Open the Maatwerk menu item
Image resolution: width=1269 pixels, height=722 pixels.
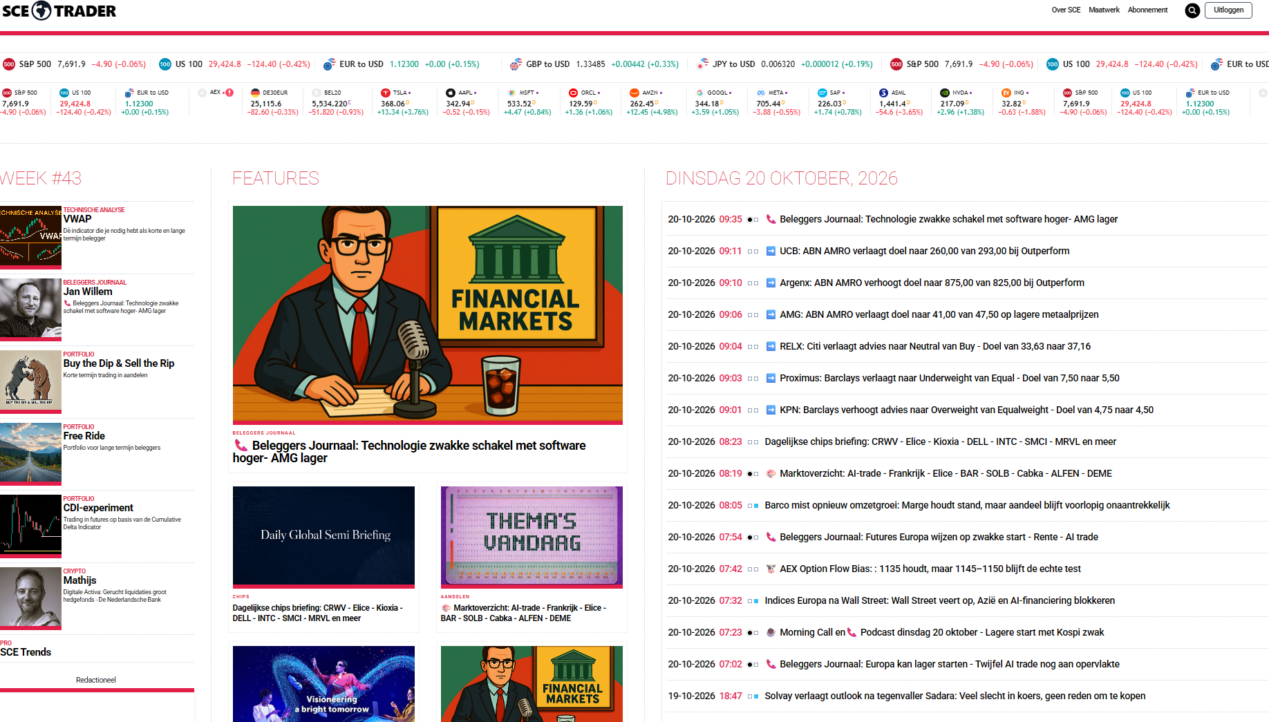(x=1104, y=10)
